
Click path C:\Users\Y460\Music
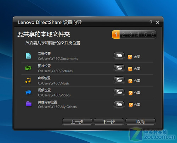(x=54, y=83)
